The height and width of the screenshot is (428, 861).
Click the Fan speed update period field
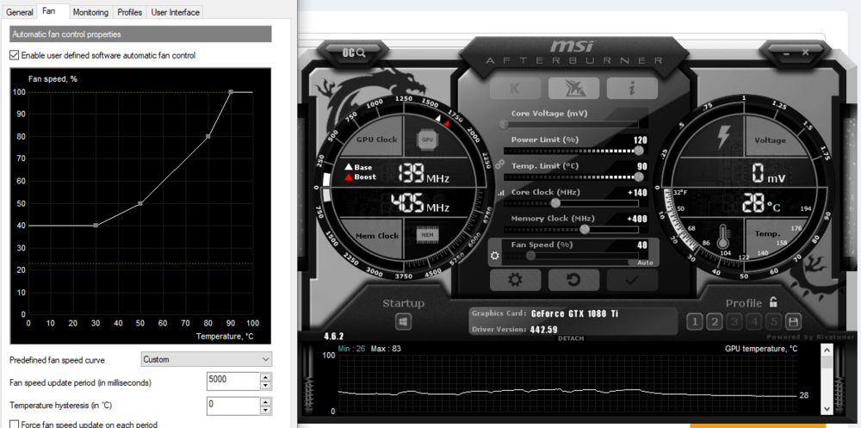[232, 381]
